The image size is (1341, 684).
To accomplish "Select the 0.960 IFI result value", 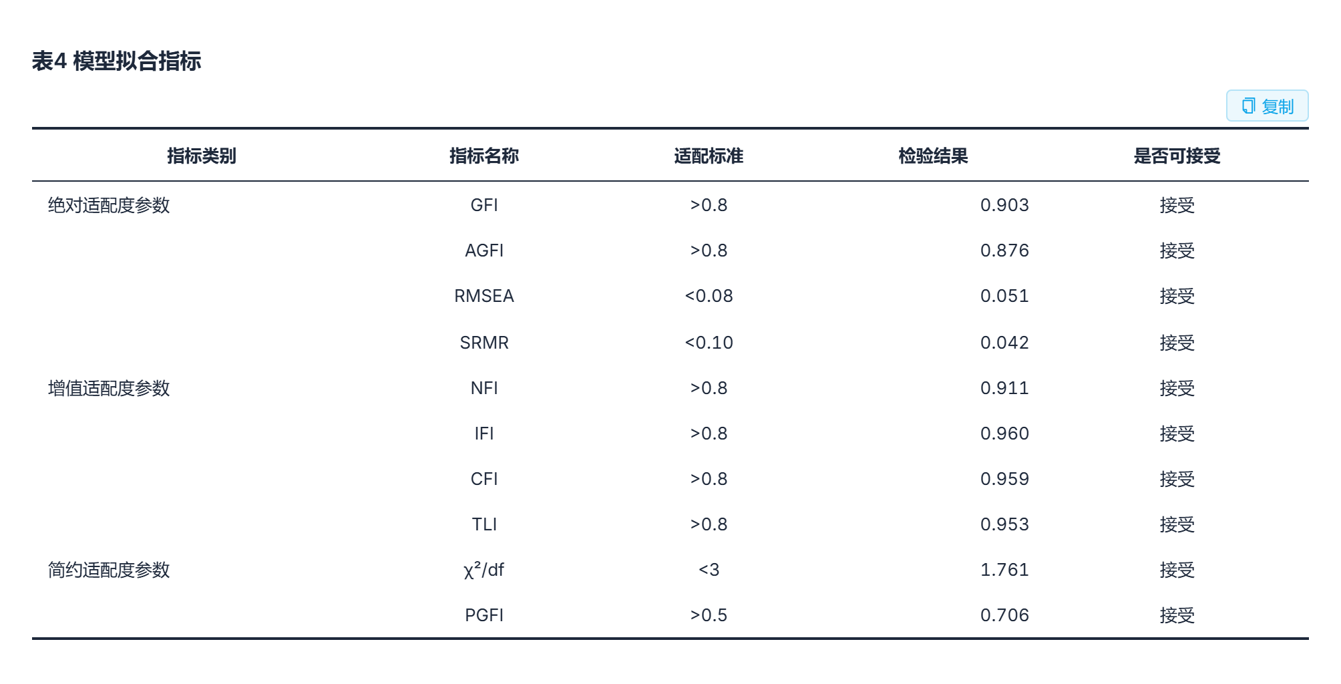I will 1004,434.
